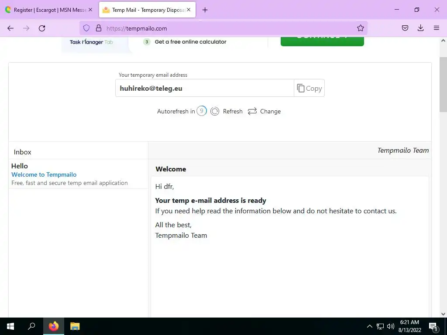
Task: Click 'Free, fast and secure temp email application' preview
Action: click(x=69, y=183)
